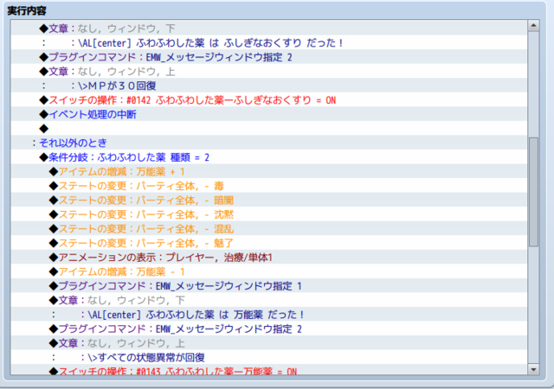Select the イベント処理の中断 row
The height and width of the screenshot is (389, 554).
click(x=269, y=114)
